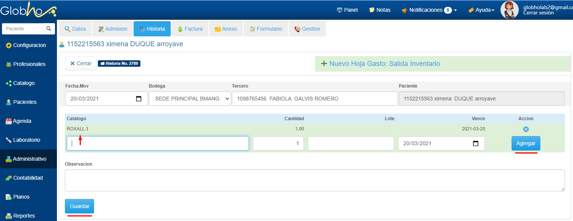Remove ROXALL 3 row with blue X icon
Screen dimensions: 573x221
pyautogui.click(x=526, y=129)
